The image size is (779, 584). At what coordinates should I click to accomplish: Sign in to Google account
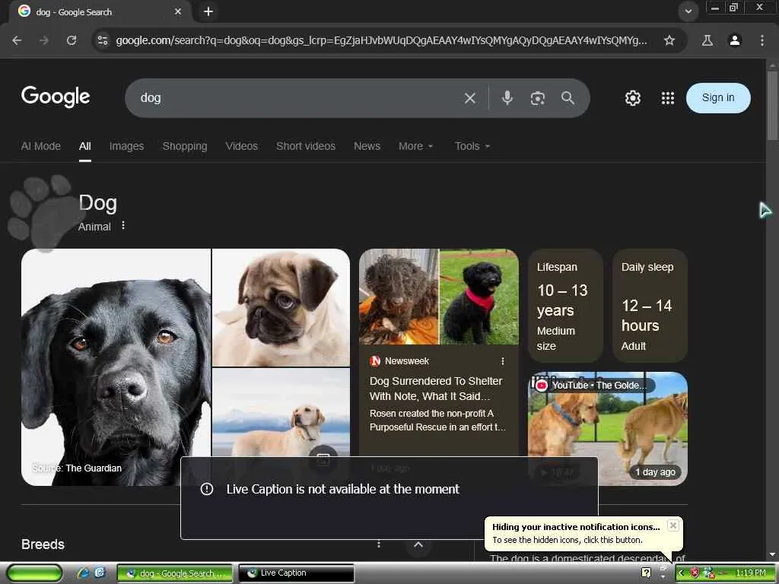point(718,98)
